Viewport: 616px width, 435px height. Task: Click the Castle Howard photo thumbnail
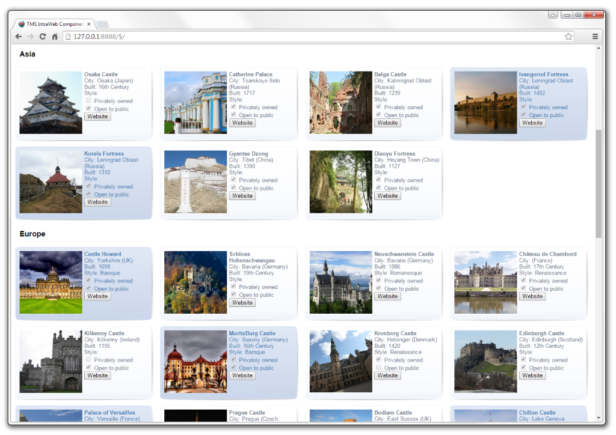pyautogui.click(x=51, y=282)
